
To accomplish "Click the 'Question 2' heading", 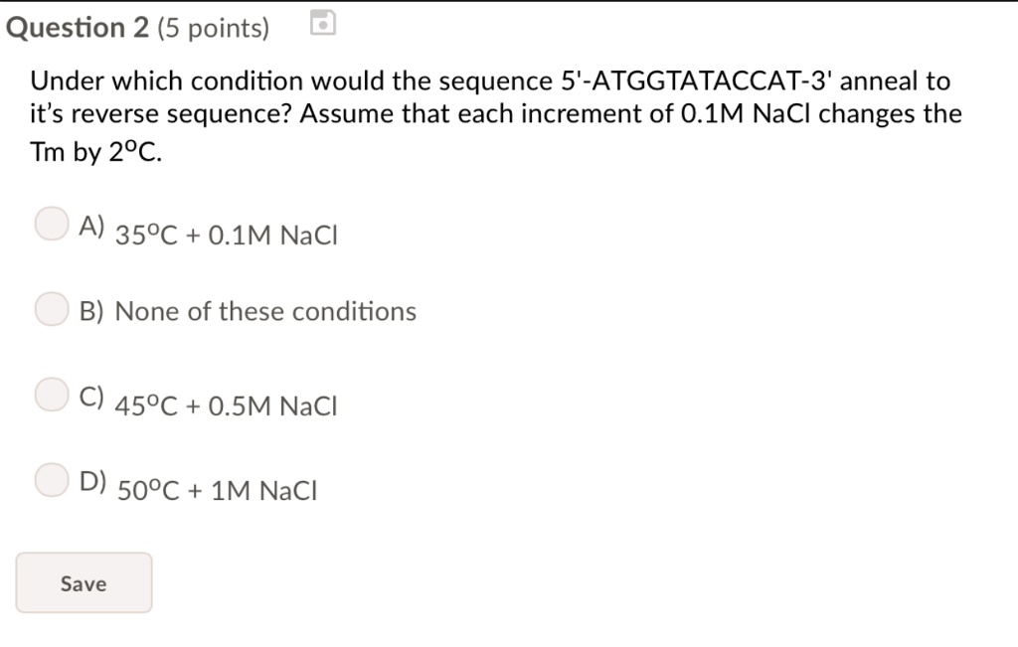I will coord(77,29).
